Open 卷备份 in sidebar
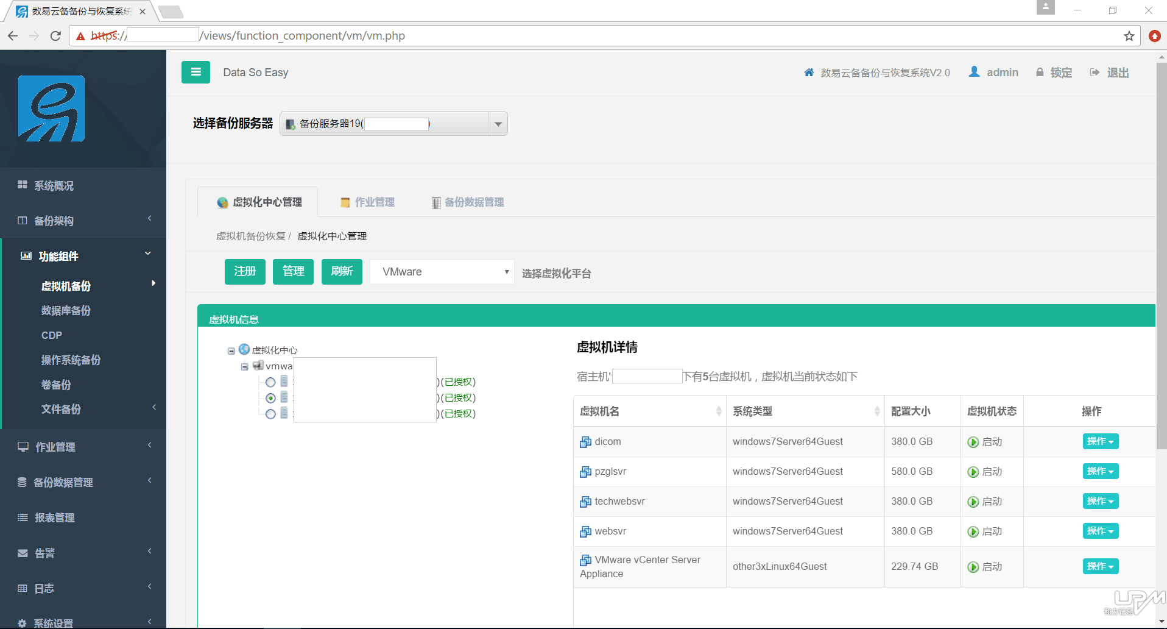 (x=56, y=385)
